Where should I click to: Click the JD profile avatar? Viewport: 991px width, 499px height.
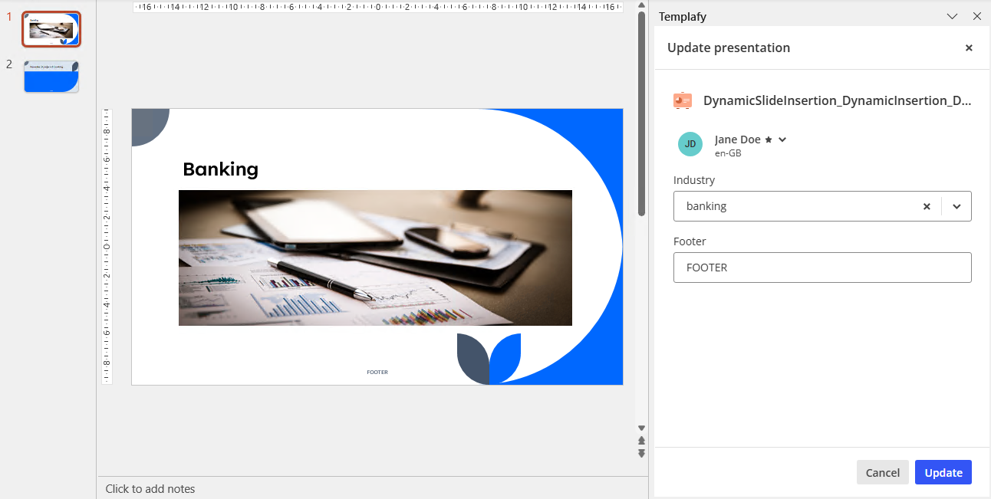point(690,144)
